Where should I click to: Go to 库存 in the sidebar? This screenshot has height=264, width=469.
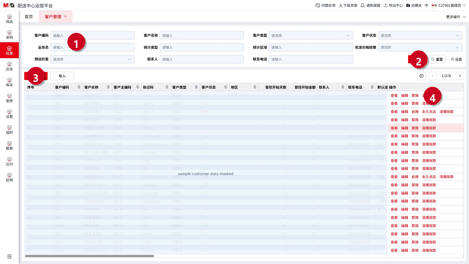pyautogui.click(x=9, y=82)
